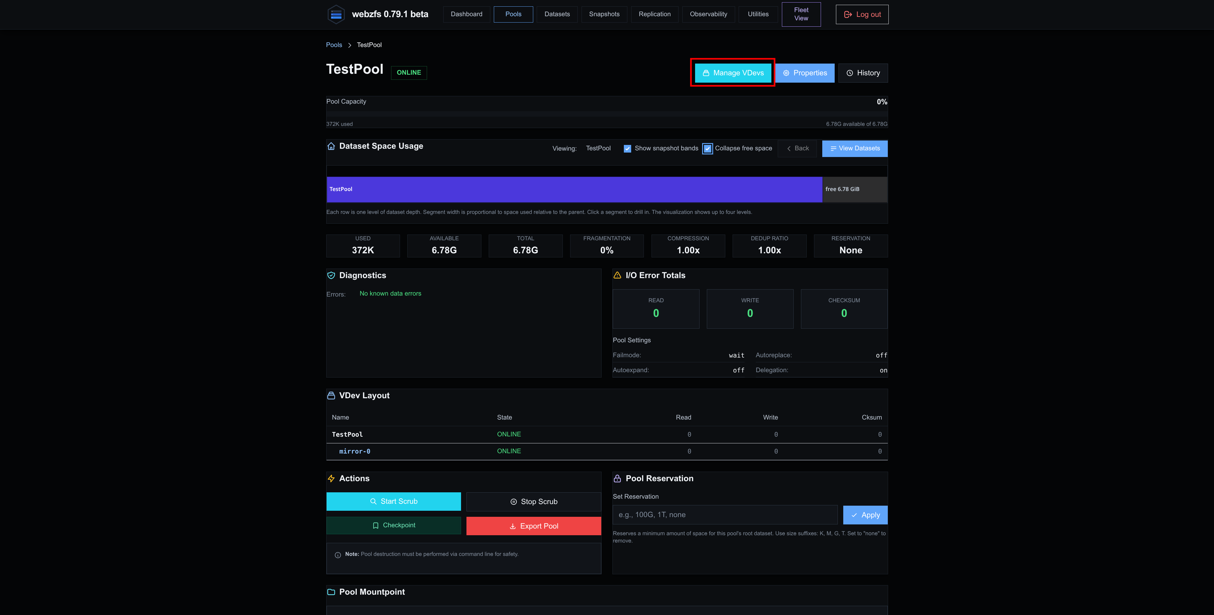Click the webzfs logo icon
Image resolution: width=1214 pixels, height=615 pixels.
click(336, 14)
